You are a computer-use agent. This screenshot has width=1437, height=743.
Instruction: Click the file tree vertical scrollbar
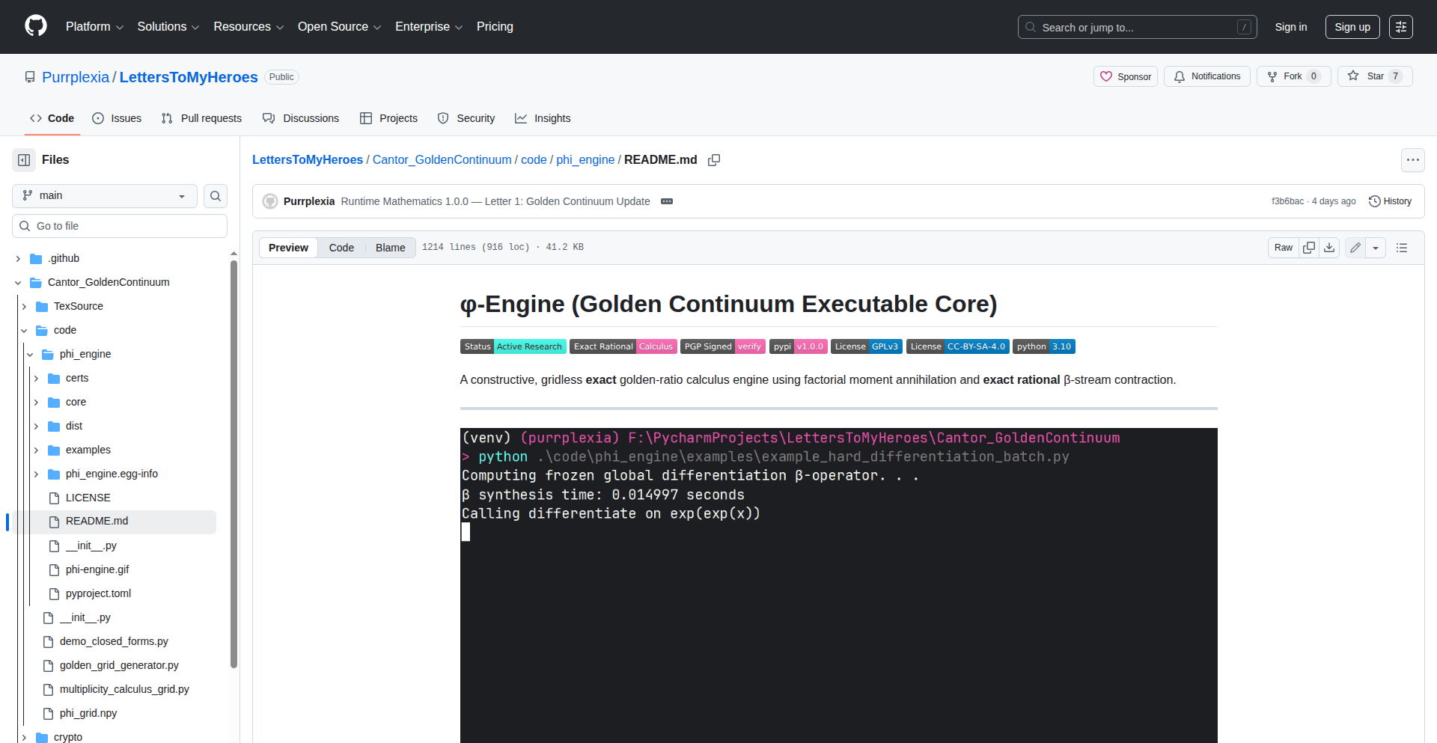(x=234, y=464)
